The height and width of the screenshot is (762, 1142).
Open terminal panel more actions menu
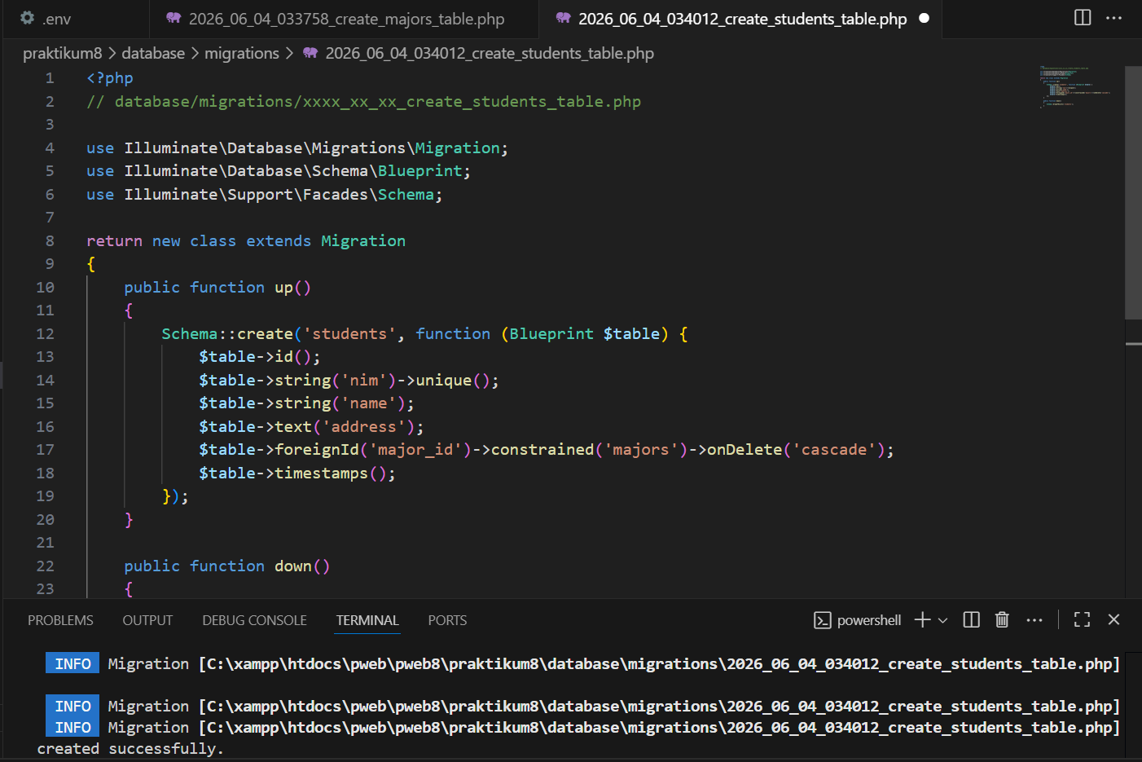click(x=1034, y=620)
